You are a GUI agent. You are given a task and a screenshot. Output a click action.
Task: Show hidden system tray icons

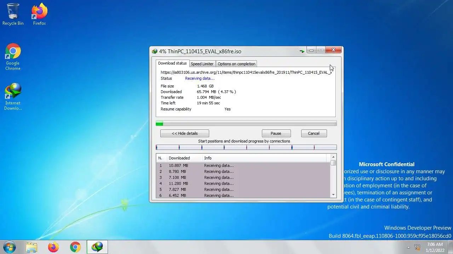(408, 247)
